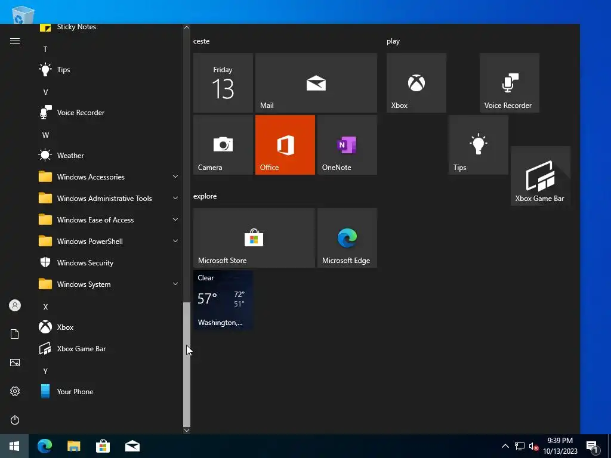Click the network tray icon
The width and height of the screenshot is (611, 458).
[x=520, y=446]
